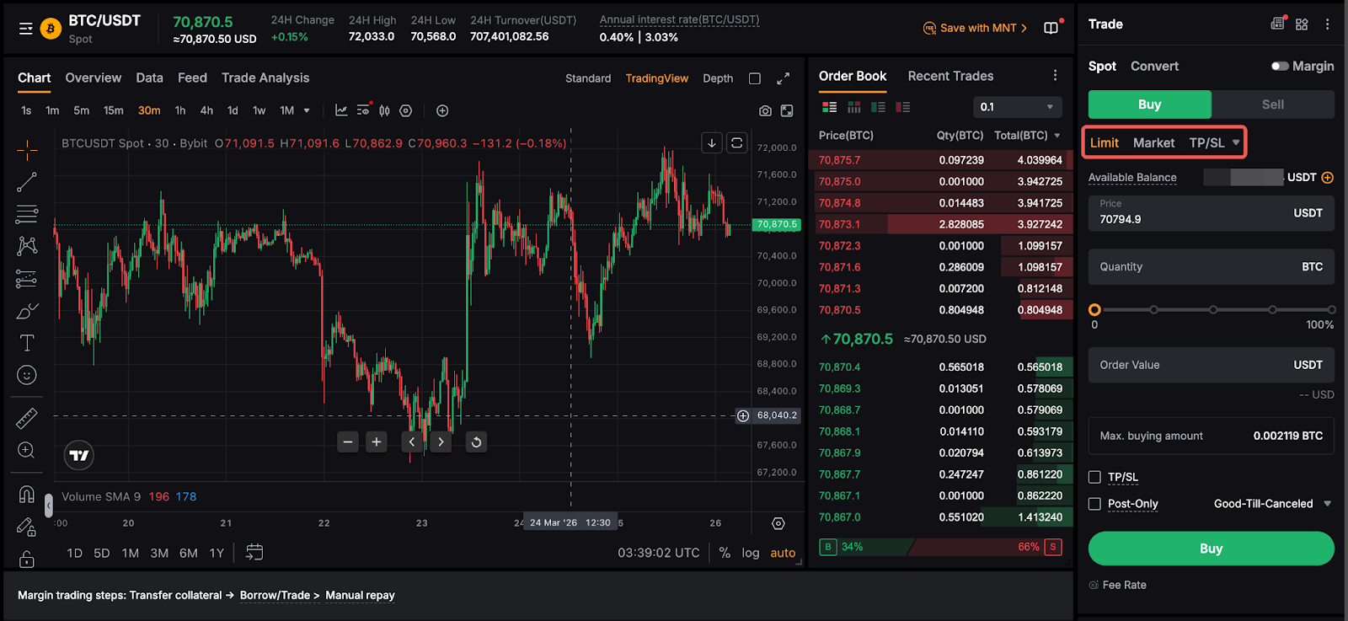Open the Save with MNT link
Screen dimensions: 1348x621
[x=976, y=28]
